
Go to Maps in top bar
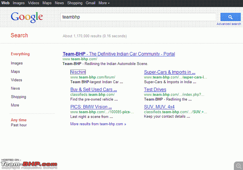[x=47, y=3]
